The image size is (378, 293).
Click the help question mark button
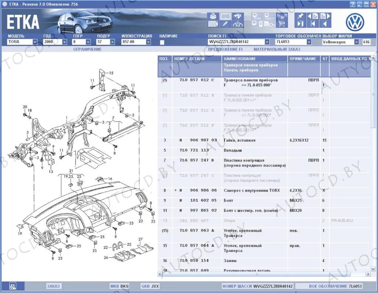tap(353, 4)
